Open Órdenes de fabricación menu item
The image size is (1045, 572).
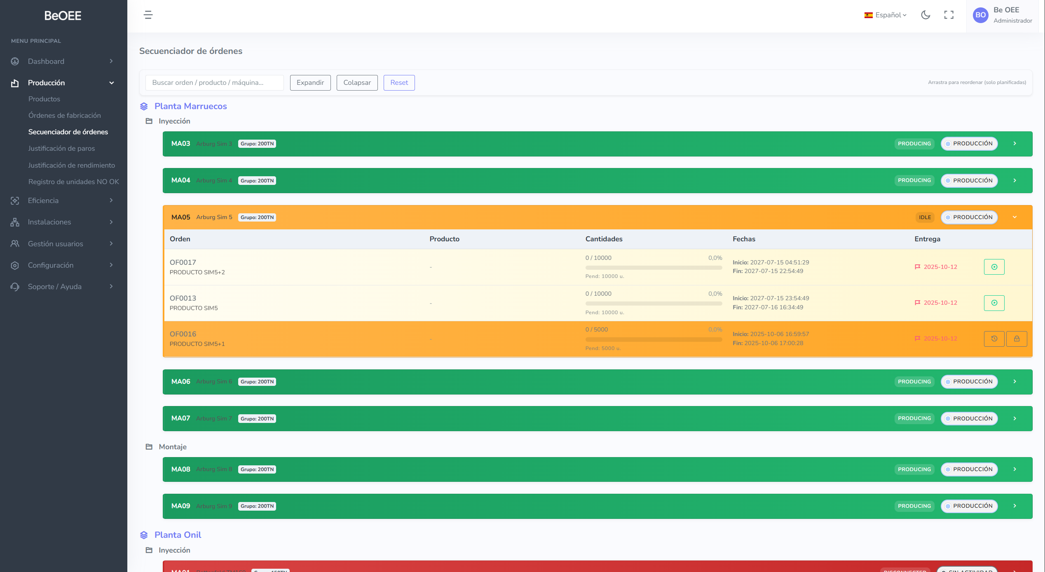tap(64, 115)
